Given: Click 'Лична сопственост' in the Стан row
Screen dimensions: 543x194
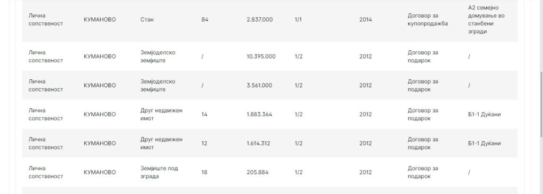Looking at the screenshot, I should pyautogui.click(x=46, y=20).
